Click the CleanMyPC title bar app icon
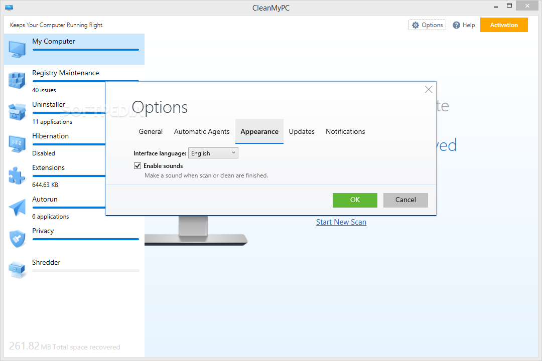542x361 pixels. click(x=10, y=8)
